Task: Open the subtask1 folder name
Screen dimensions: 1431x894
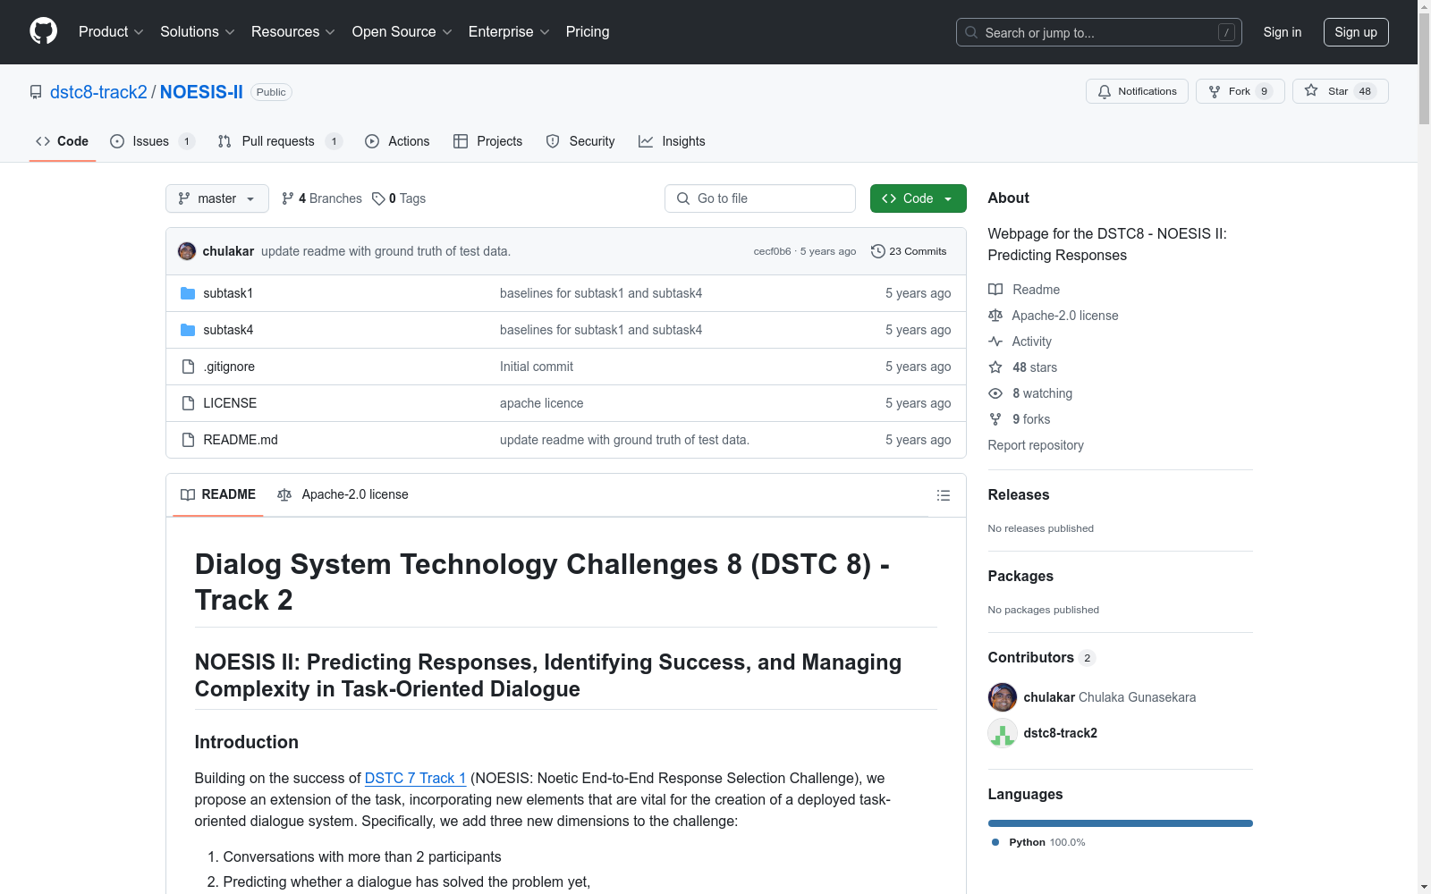Action: [x=228, y=293]
